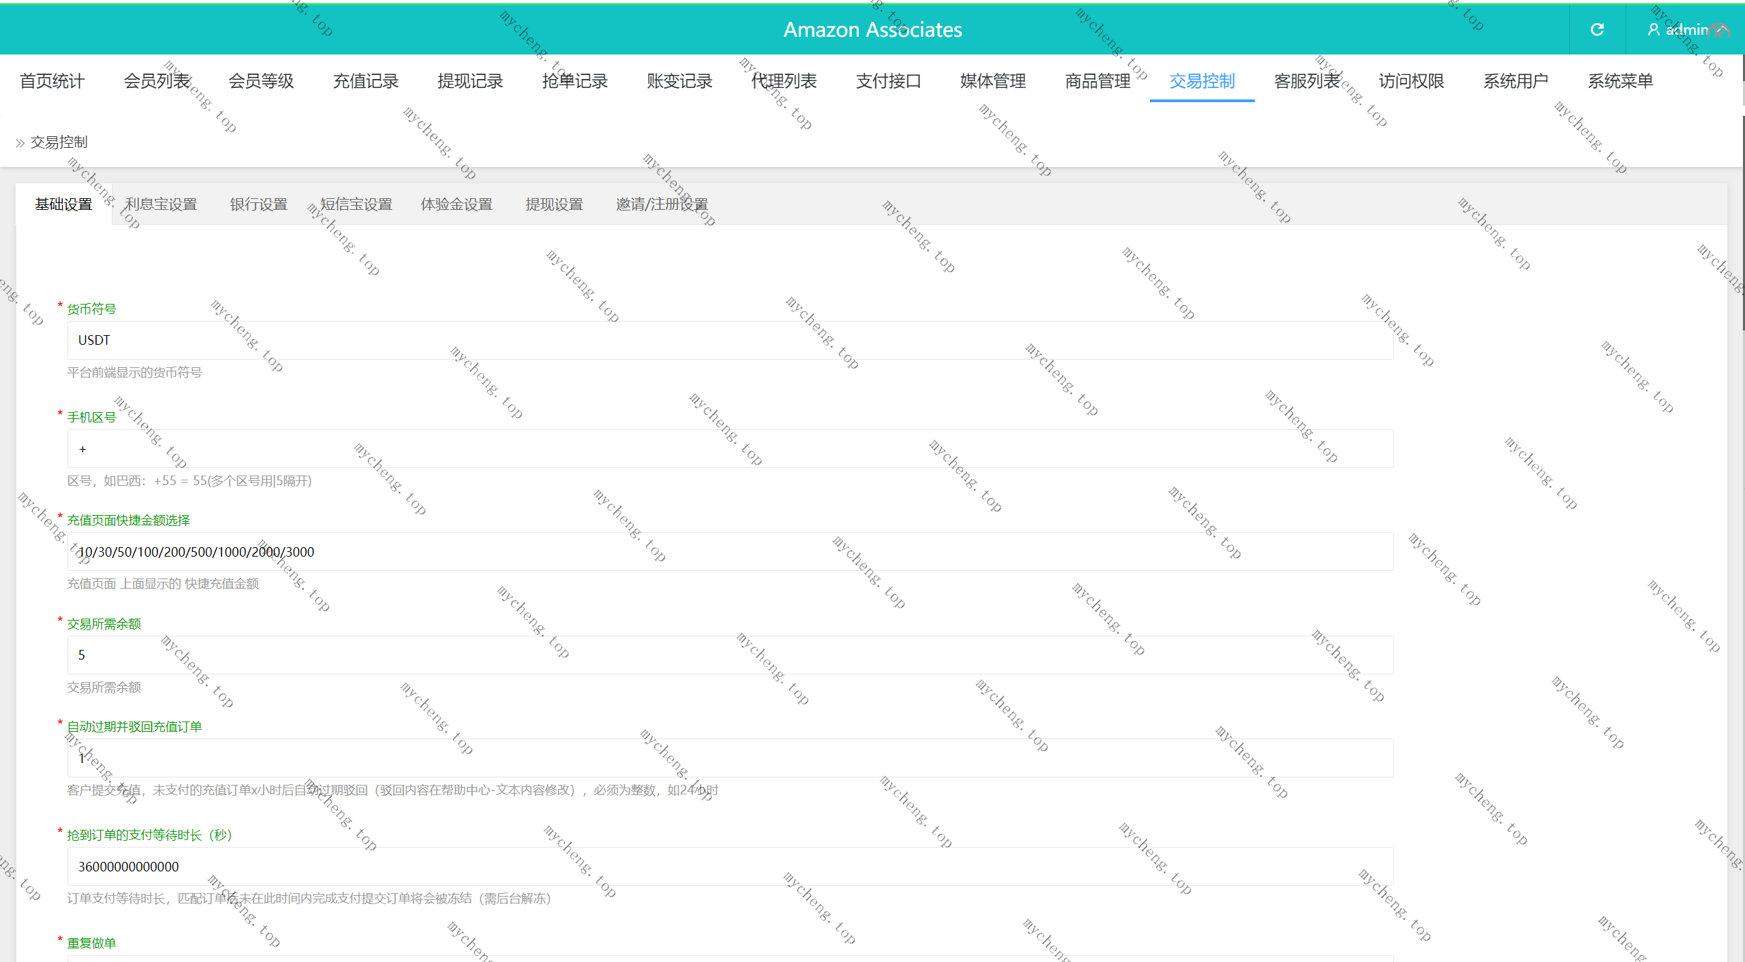Image resolution: width=1745 pixels, height=962 pixels.
Task: Click the 交易所需余额 input field
Action: [x=729, y=655]
